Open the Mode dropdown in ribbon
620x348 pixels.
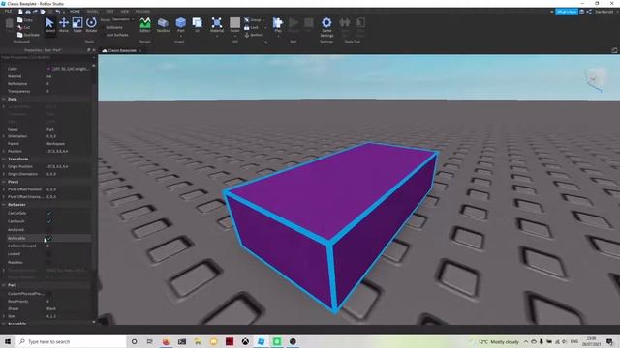[123, 19]
